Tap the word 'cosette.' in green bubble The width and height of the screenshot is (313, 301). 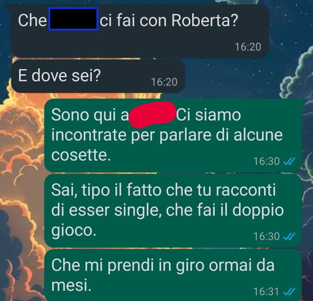tap(81, 155)
